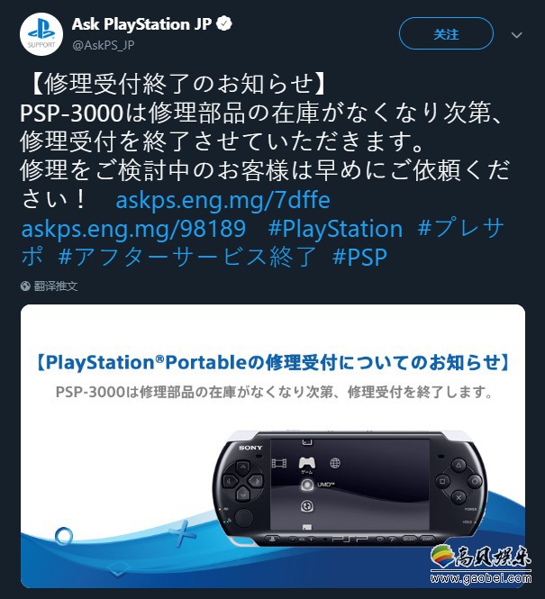Click the globe icon beside 翻译推文
The image size is (545, 599).
[x=25, y=286]
